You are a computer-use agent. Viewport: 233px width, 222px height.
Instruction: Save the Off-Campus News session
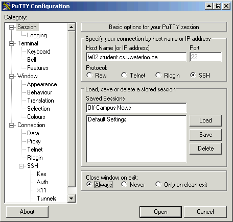(x=205, y=135)
